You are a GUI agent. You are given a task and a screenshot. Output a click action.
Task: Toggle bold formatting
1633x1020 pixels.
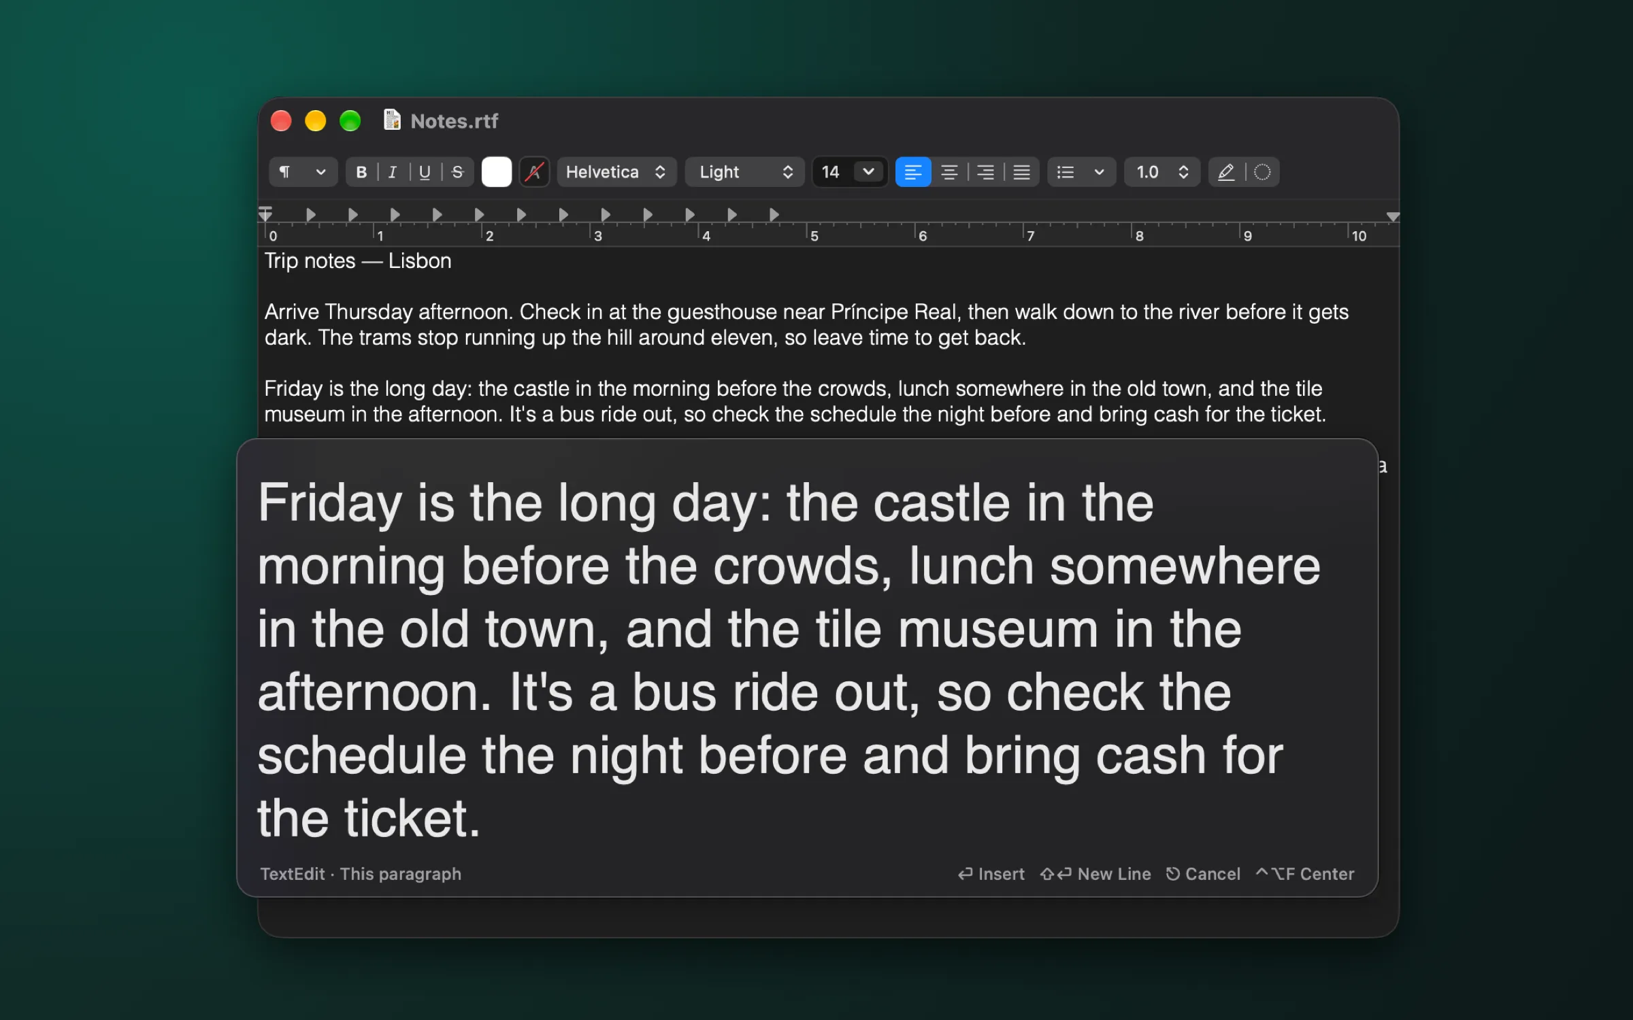point(361,172)
